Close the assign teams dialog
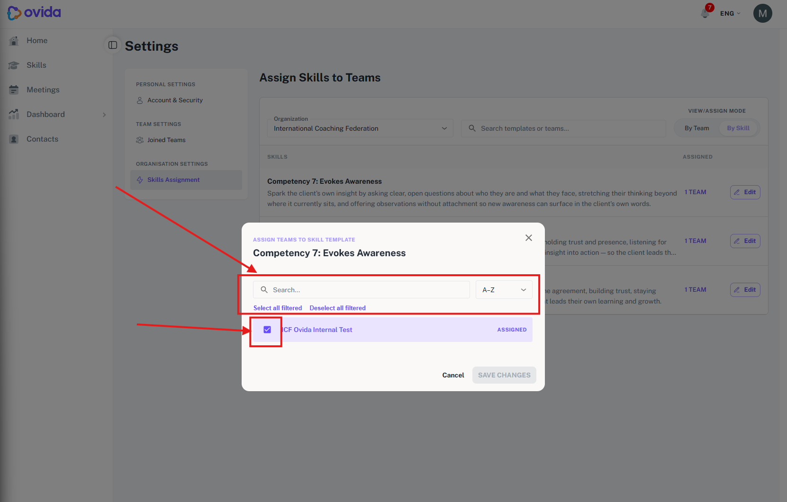Screen dimensions: 787x502 529,238
